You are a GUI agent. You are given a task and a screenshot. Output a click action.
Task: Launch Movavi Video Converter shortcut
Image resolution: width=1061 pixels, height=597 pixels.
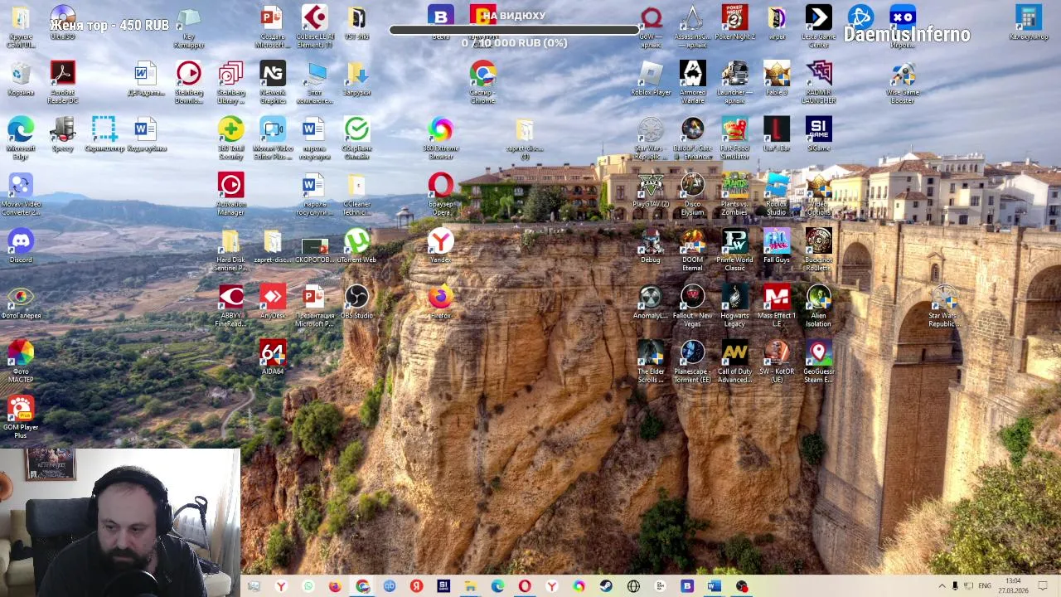(21, 194)
